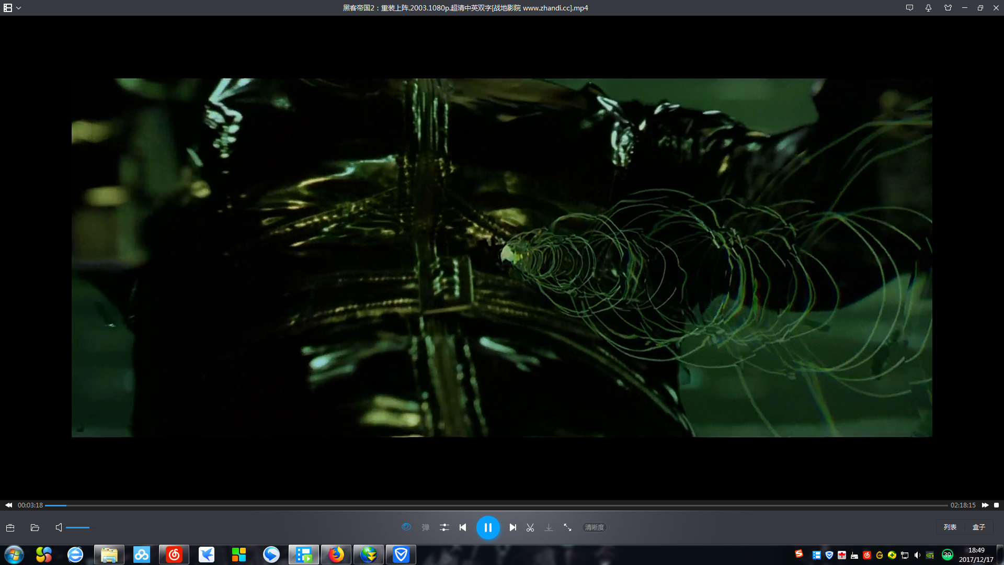This screenshot has width=1004, height=565.
Task: Open system volume tray icon
Action: tap(917, 555)
